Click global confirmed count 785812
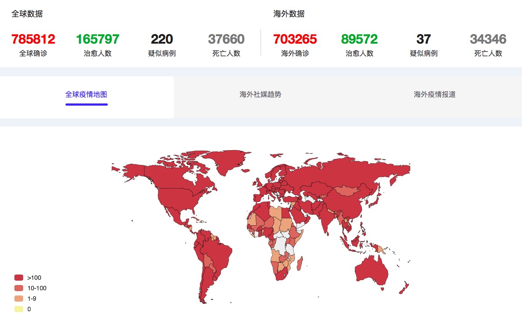Viewport: 522px width, 316px height. [x=33, y=39]
